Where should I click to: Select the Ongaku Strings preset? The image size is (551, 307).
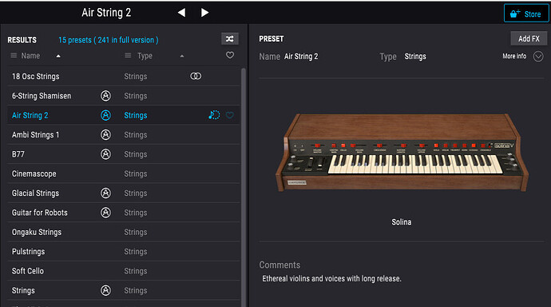[x=37, y=232]
